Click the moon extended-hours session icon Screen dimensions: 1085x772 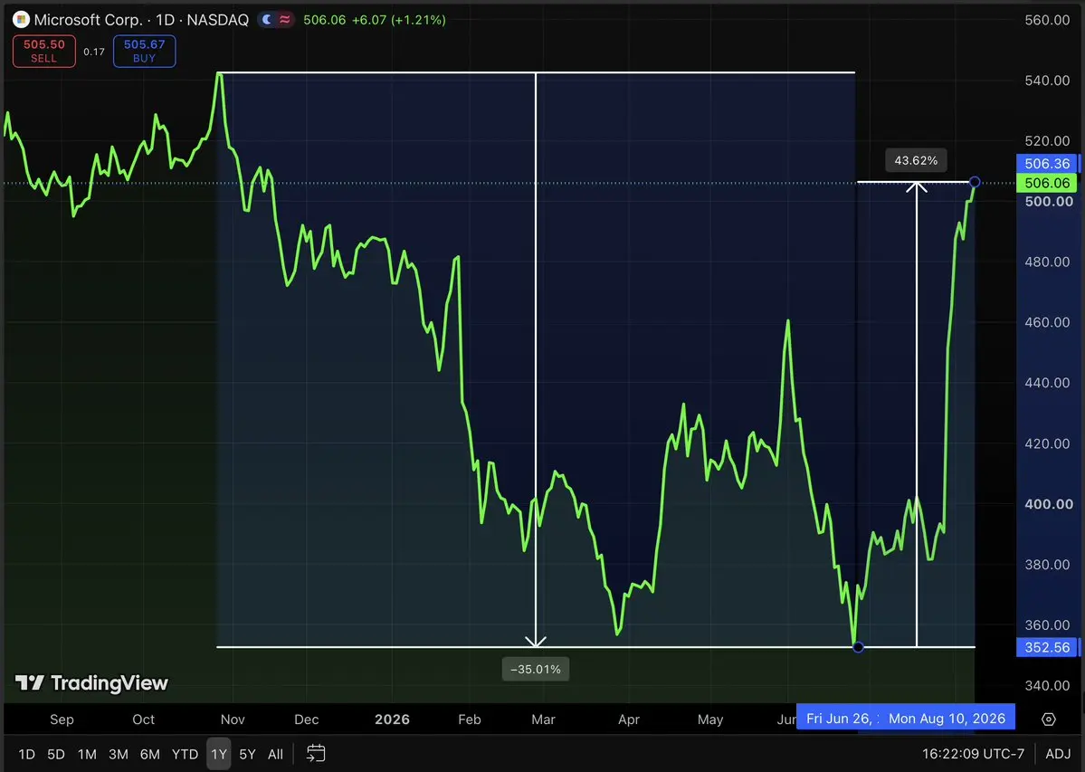tap(266, 19)
